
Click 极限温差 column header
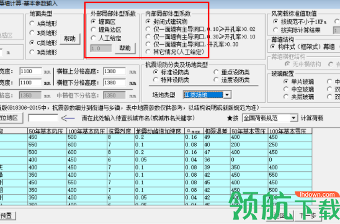(x=217, y=131)
